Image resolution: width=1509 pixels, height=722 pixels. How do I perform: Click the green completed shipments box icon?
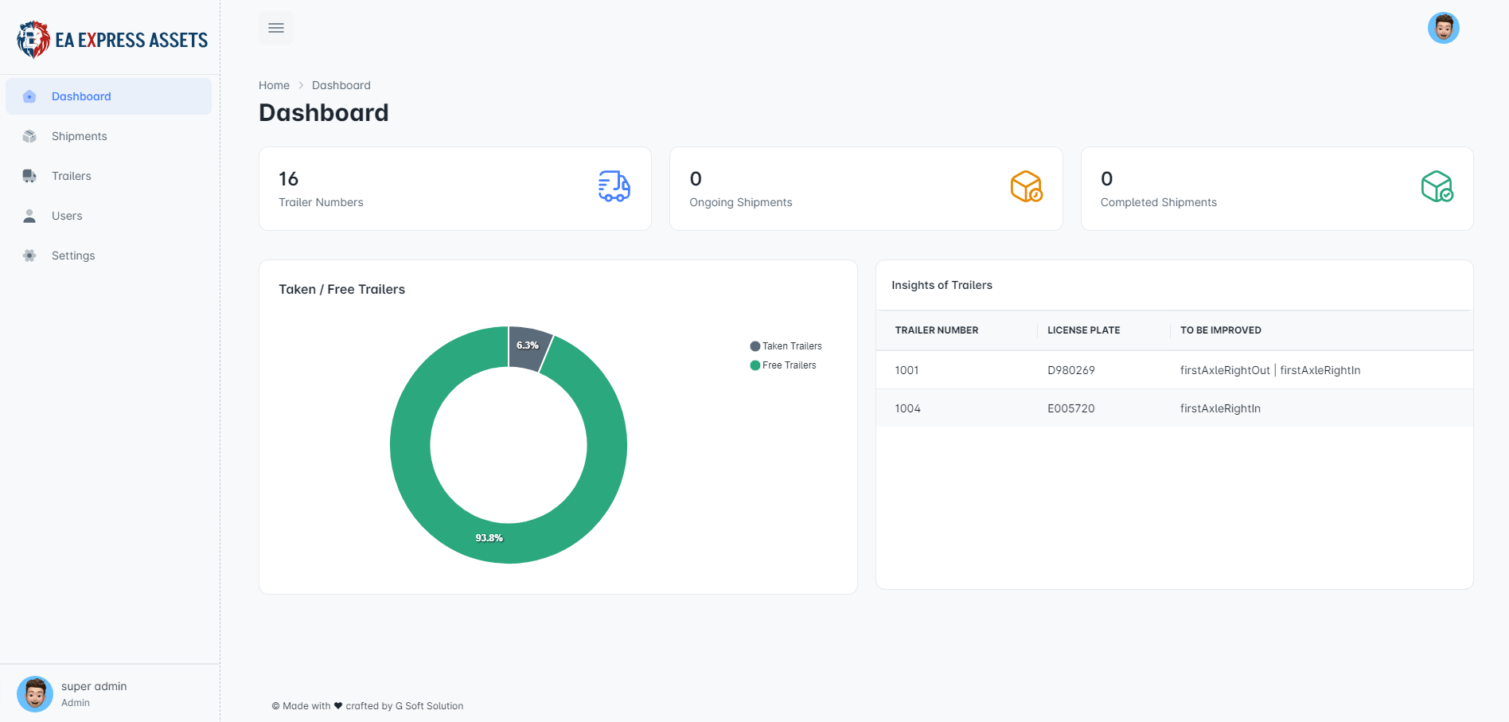pyautogui.click(x=1437, y=186)
